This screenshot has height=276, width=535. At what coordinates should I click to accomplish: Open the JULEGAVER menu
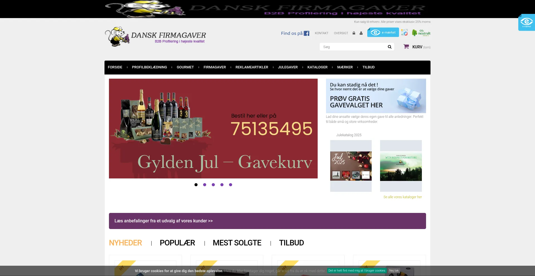point(288,67)
